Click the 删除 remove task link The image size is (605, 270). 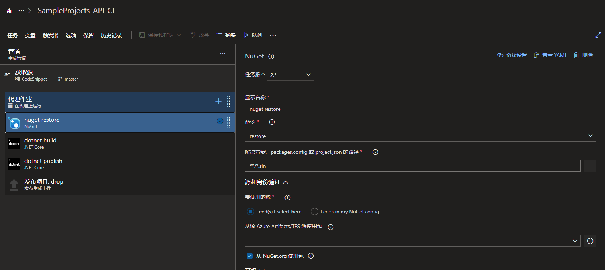[583, 55]
